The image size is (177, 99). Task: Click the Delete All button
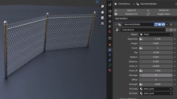coord(162,10)
